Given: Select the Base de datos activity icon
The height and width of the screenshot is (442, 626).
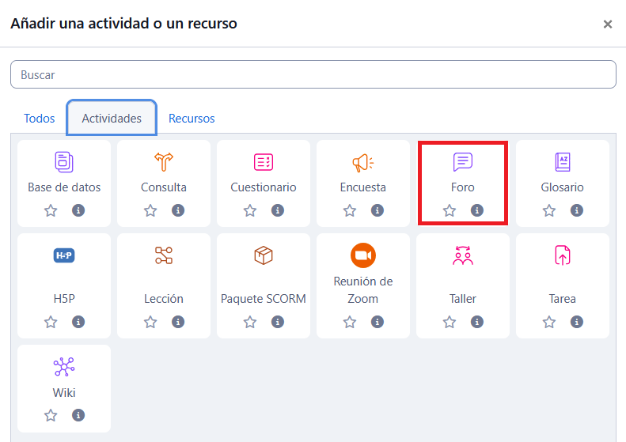Looking at the screenshot, I should point(64,162).
